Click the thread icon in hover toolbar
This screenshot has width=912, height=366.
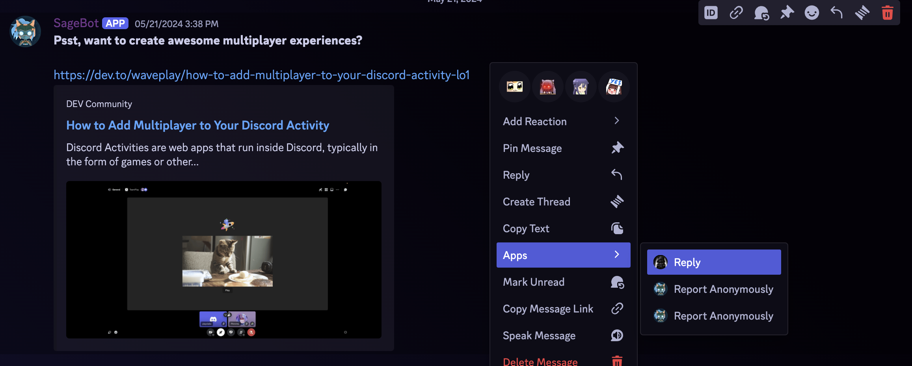[862, 13]
